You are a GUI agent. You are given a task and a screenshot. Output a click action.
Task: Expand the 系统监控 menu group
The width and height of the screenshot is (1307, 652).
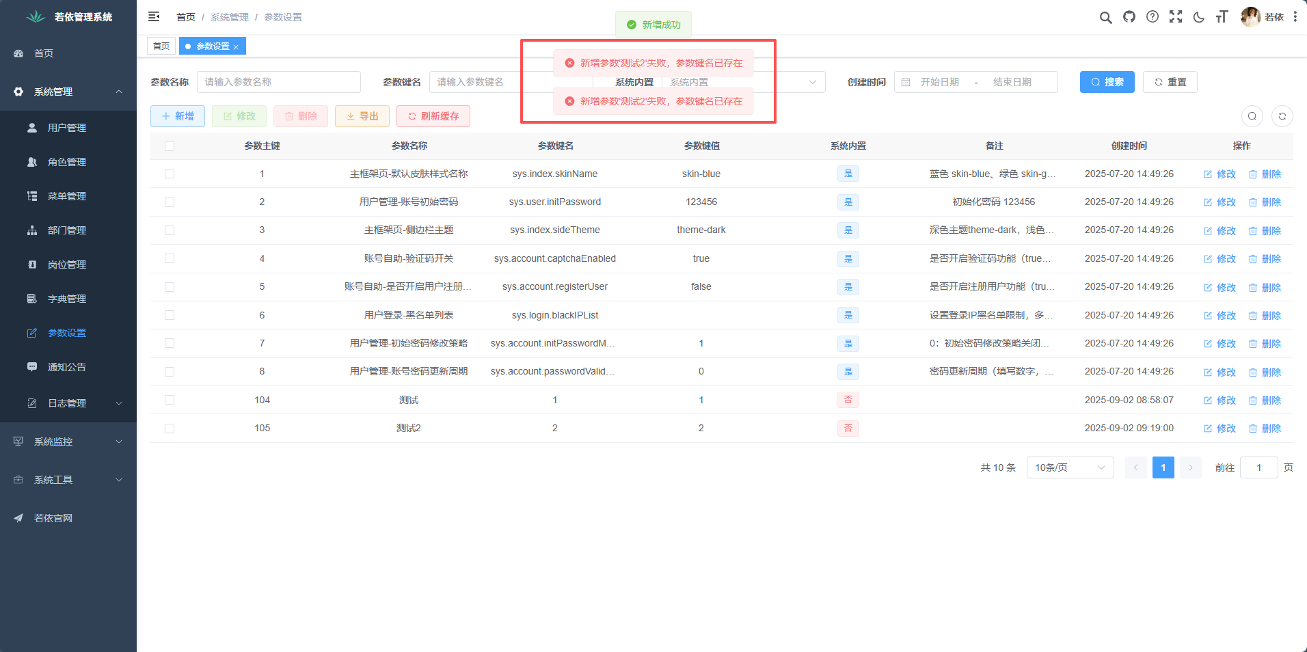[68, 442]
